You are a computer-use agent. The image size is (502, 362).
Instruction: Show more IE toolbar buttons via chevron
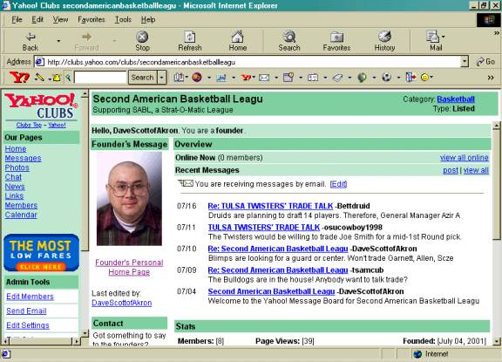497,32
